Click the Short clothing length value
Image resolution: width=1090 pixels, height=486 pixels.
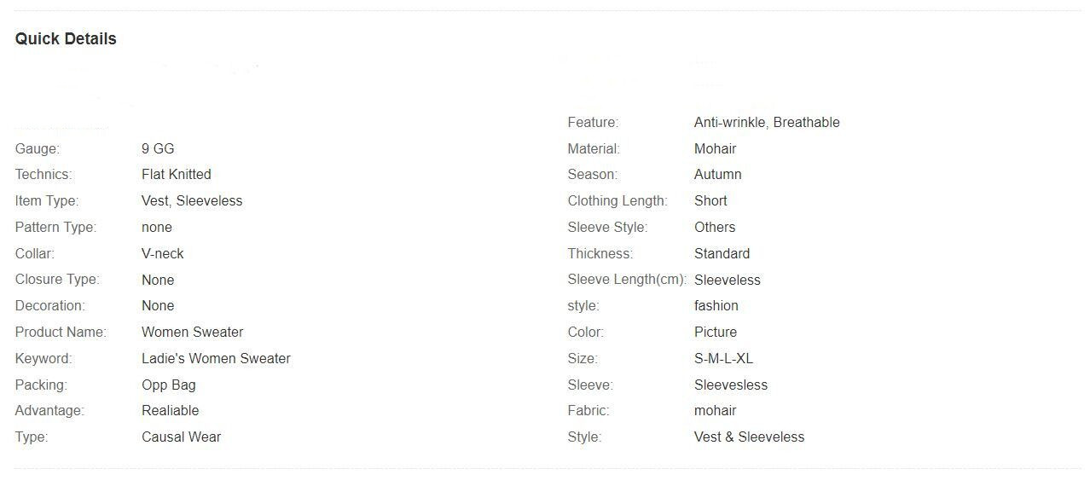pyautogui.click(x=710, y=200)
